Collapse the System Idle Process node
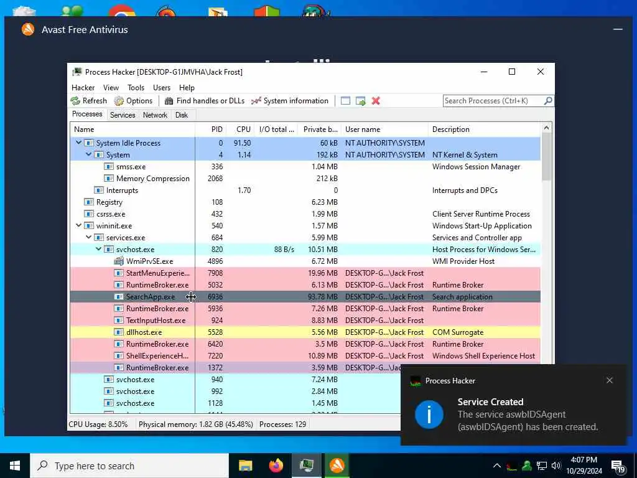This screenshot has width=637, height=478. [79, 143]
